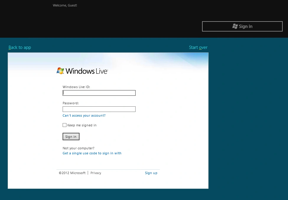Screen dimensions: 288x200
Task: Get a single use code link
Action: coord(92,153)
